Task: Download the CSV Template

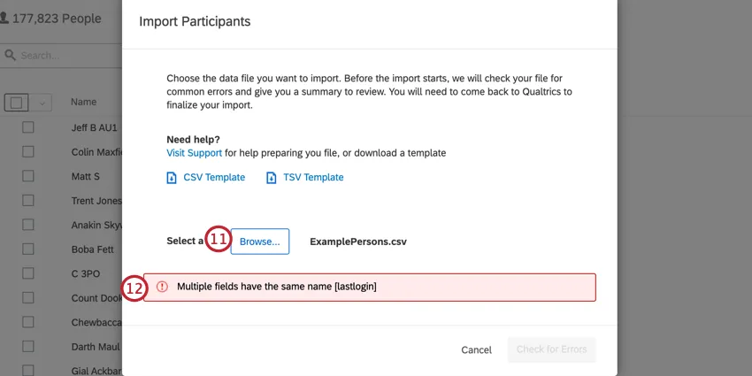Action: pyautogui.click(x=214, y=178)
